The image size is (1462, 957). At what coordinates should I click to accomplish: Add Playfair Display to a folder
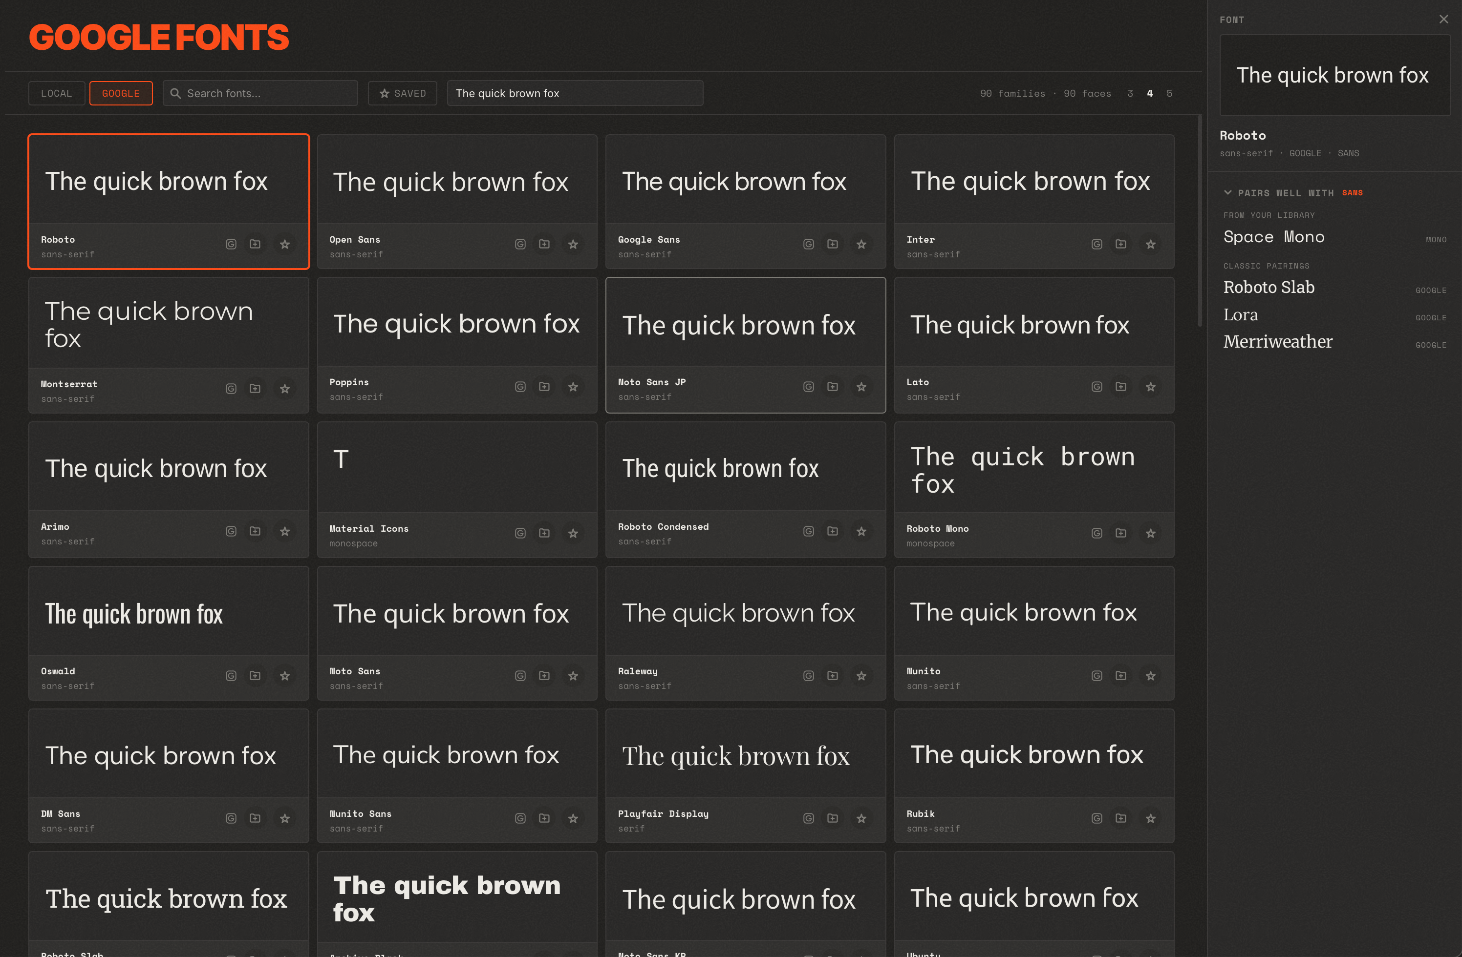click(x=832, y=818)
